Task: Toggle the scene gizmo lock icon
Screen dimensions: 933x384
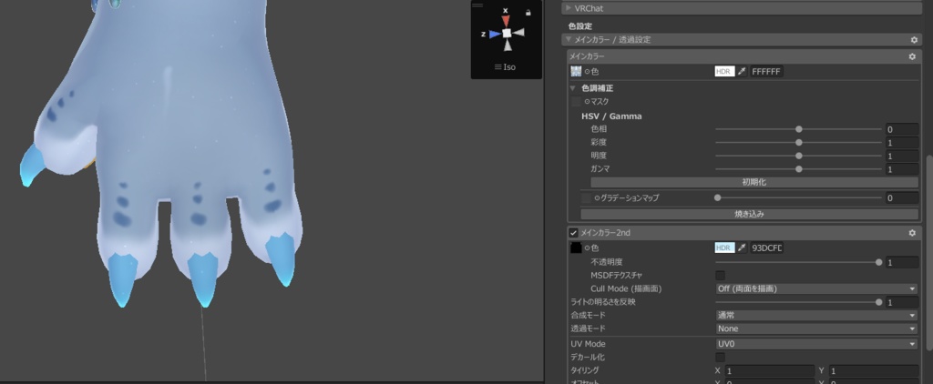Action: [528, 12]
